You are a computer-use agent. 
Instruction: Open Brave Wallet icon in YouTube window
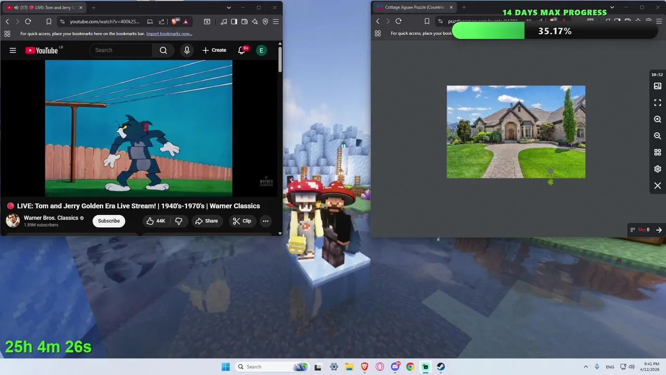click(245, 21)
